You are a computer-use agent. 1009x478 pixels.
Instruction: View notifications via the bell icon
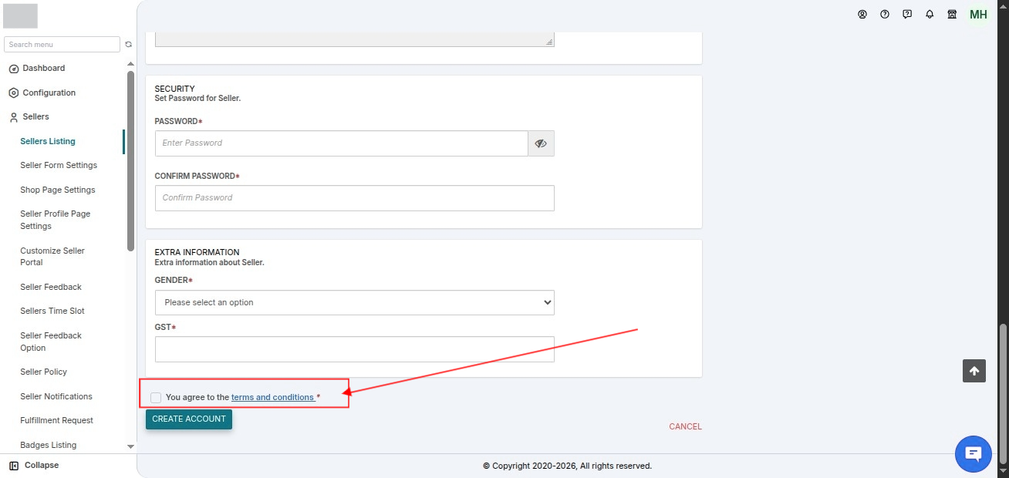930,14
